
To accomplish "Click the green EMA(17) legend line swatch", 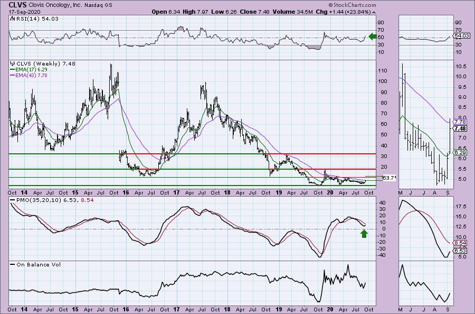I will click(12, 69).
